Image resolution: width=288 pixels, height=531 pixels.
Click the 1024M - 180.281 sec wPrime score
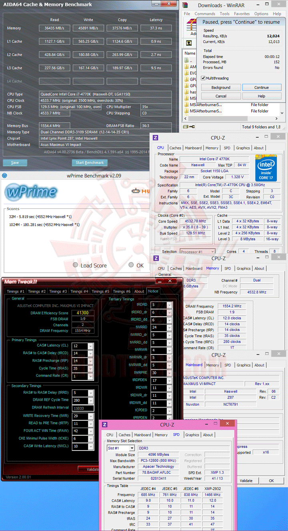(44, 225)
